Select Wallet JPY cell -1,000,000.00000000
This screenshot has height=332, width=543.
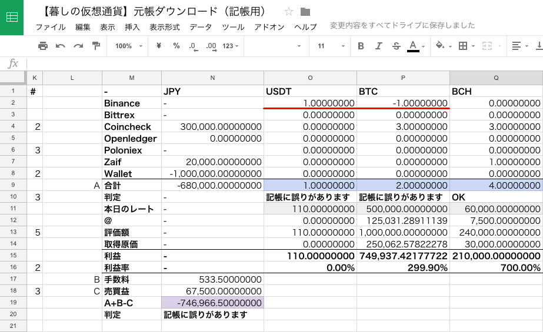click(x=212, y=173)
